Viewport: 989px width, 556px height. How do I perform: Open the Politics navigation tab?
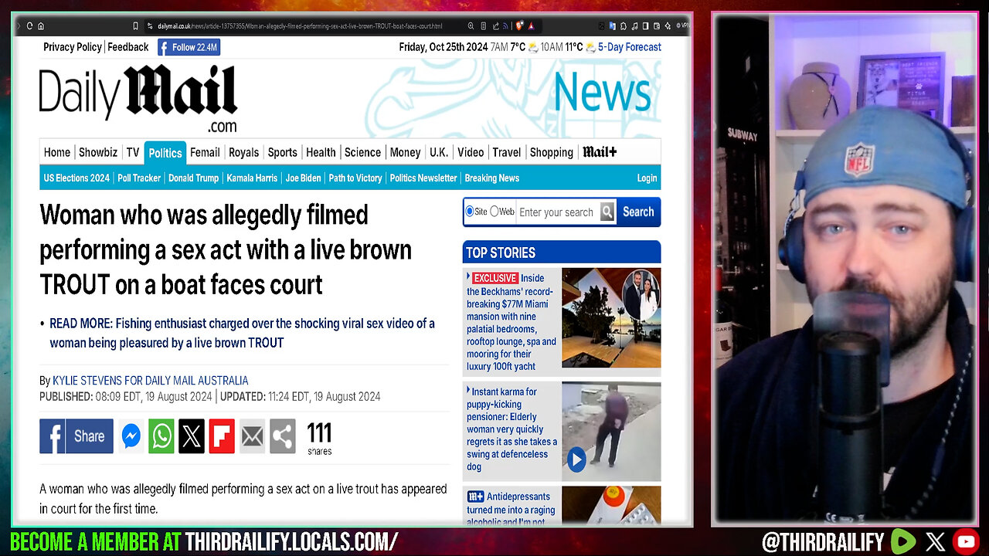click(x=165, y=152)
